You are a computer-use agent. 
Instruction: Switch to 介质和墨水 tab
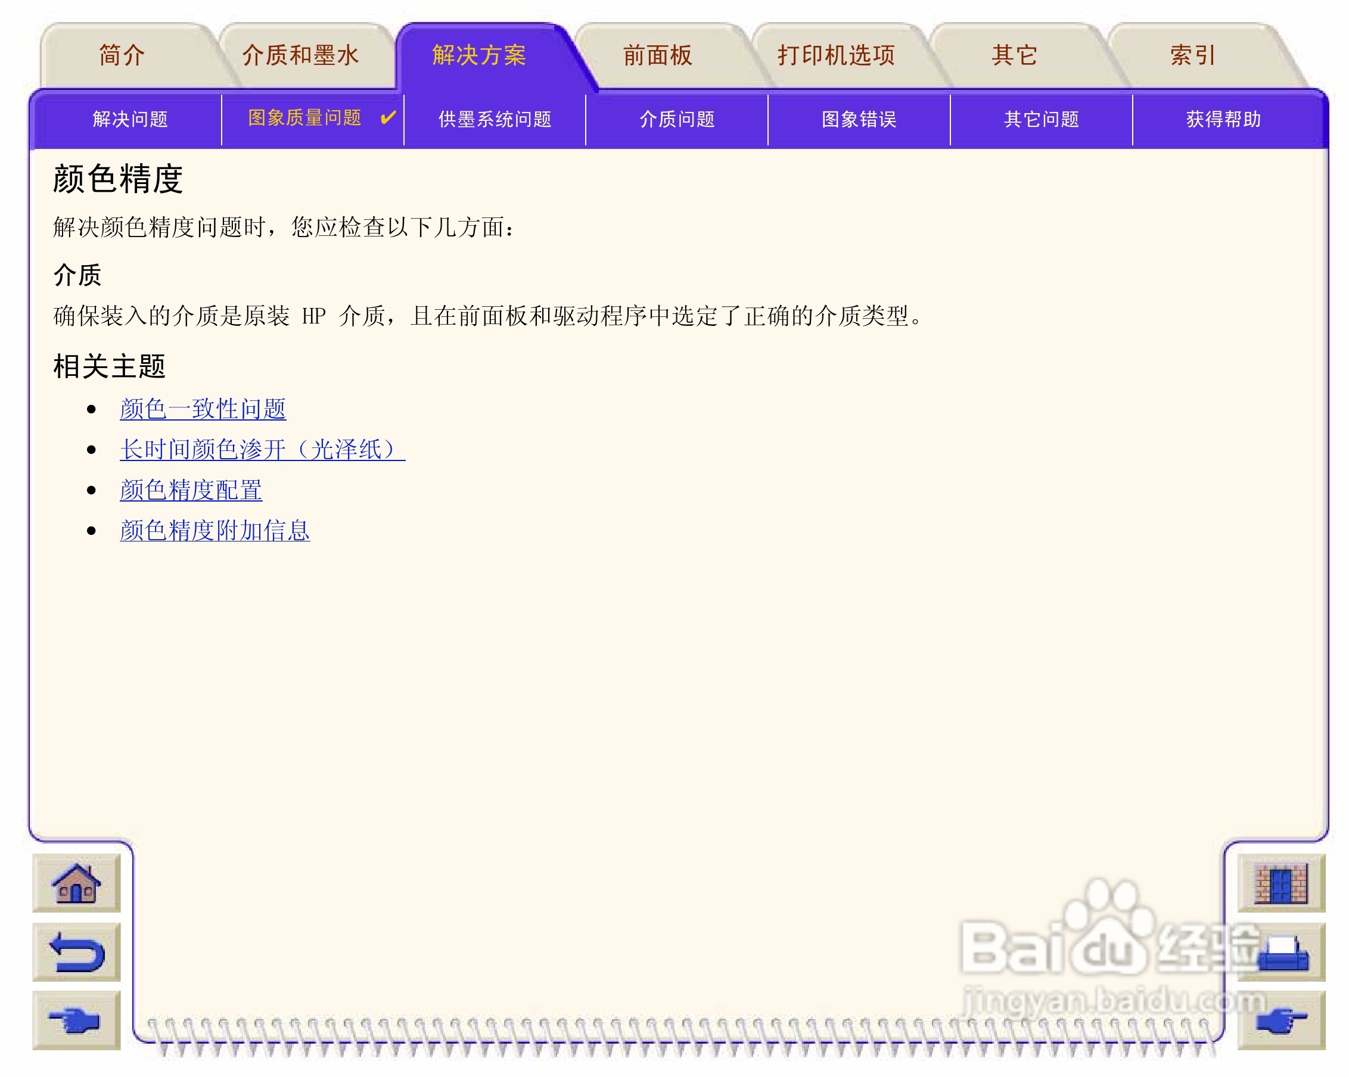300,55
